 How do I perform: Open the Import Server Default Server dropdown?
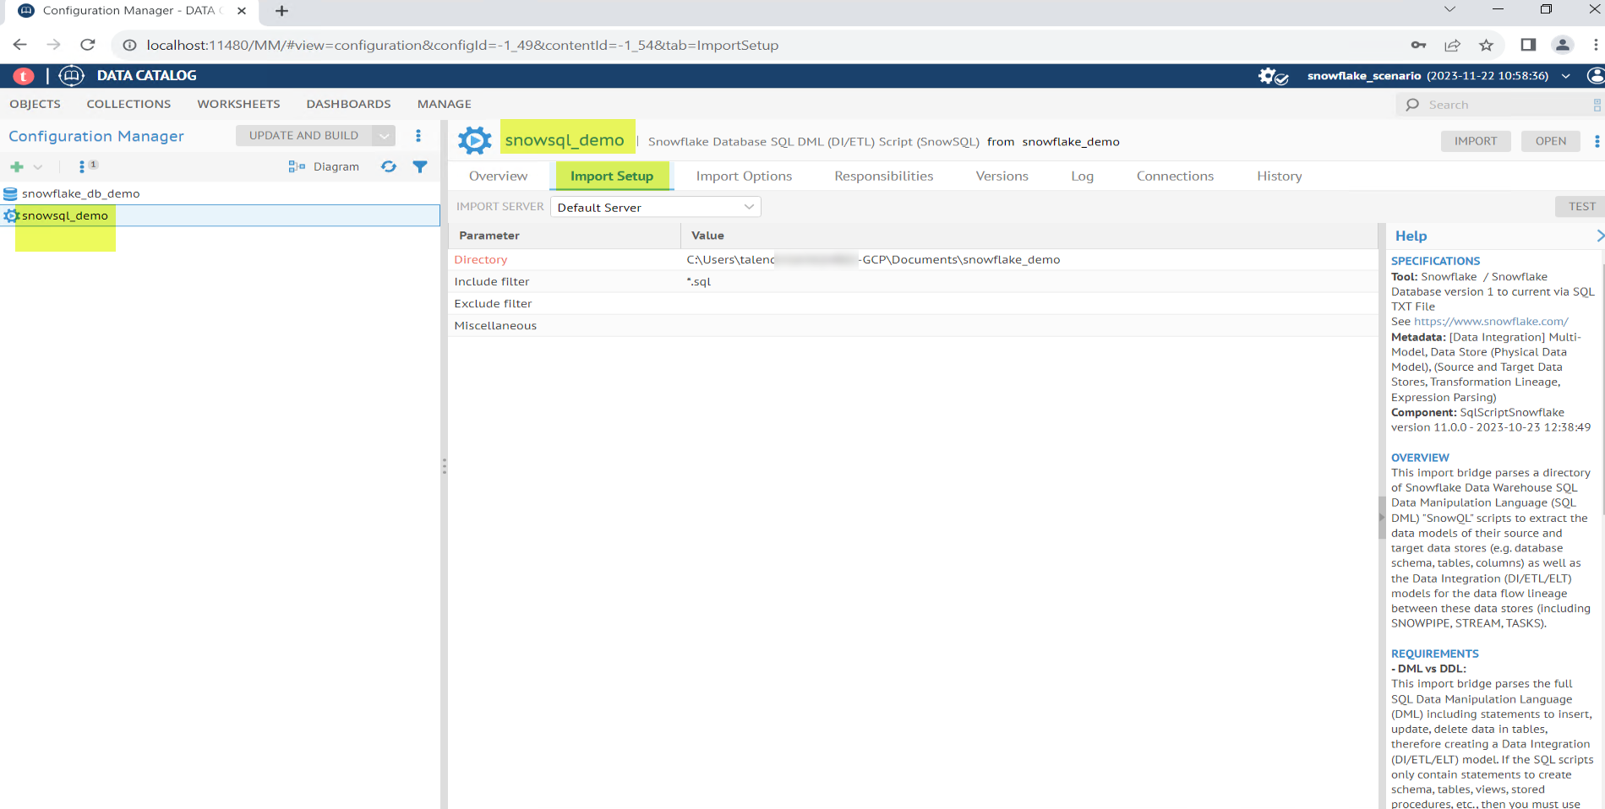(655, 208)
